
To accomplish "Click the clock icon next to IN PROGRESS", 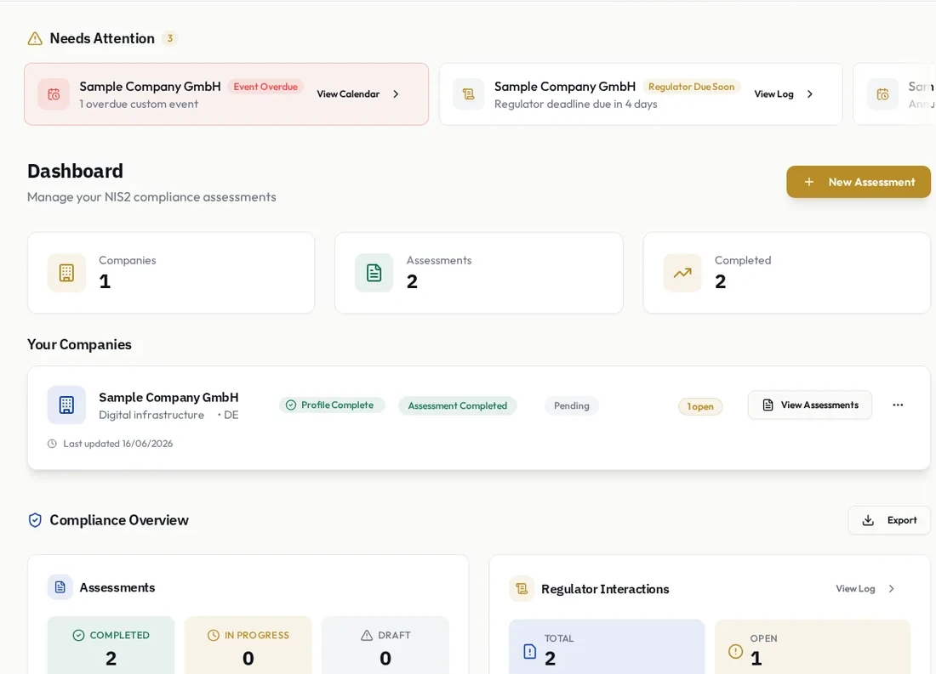I will [x=213, y=635].
